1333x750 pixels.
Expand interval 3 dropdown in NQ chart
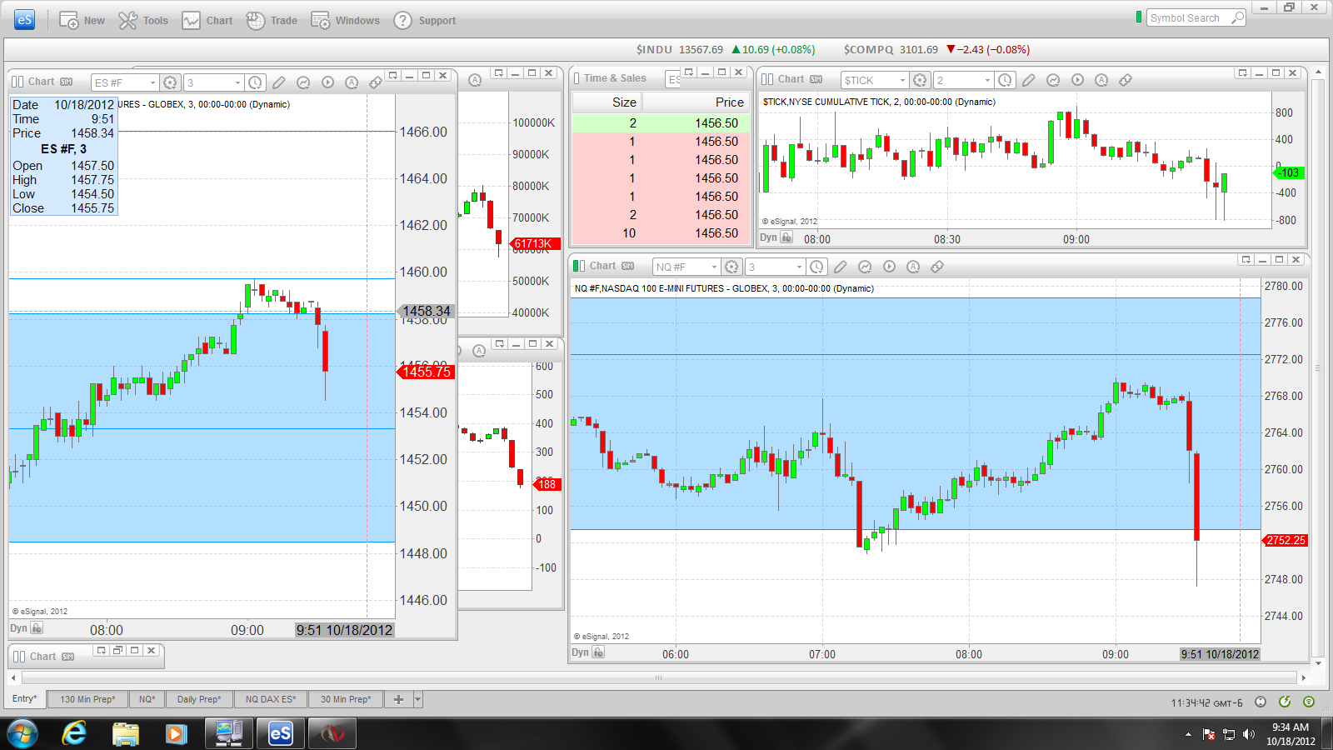pyautogui.click(x=799, y=267)
